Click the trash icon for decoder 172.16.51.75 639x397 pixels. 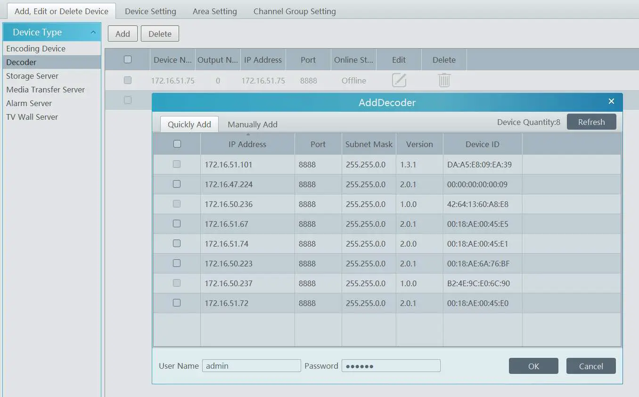[x=444, y=80]
